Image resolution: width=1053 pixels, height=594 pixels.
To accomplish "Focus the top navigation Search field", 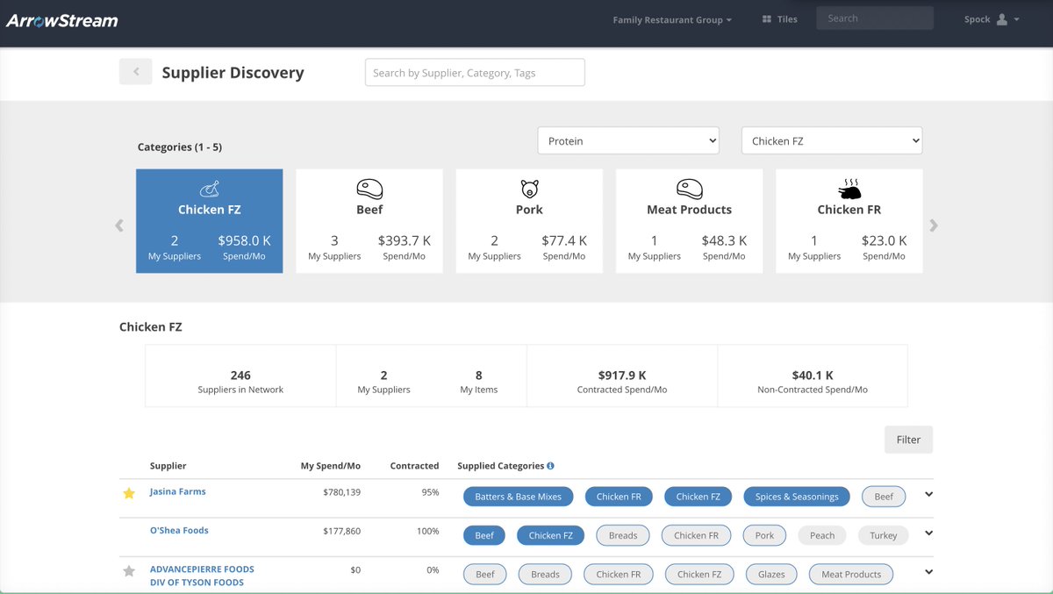I will [875, 18].
